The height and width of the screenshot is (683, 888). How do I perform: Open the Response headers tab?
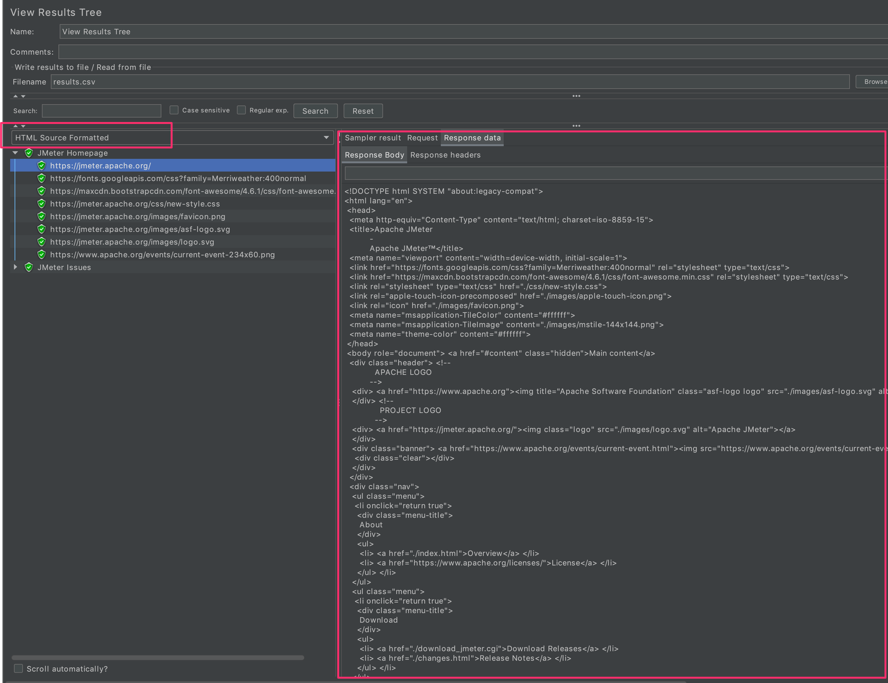[x=445, y=155]
